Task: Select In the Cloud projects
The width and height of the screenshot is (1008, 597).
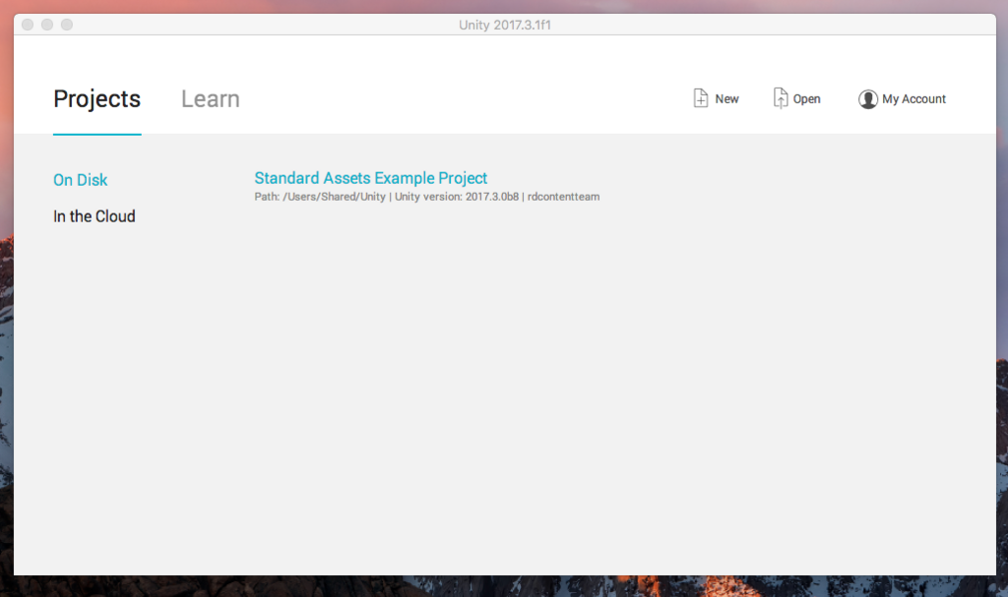Action: pyautogui.click(x=94, y=216)
